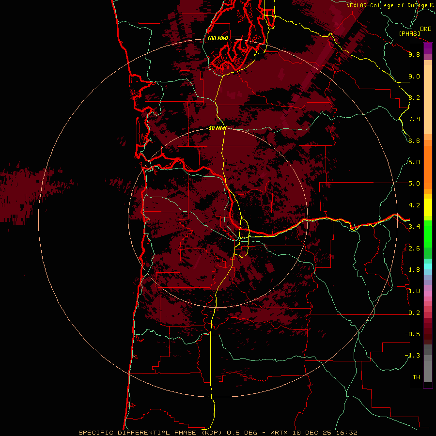Viewport: 436px width, 436px height.
Task: Click the DKD legend heading
Action: point(426,29)
